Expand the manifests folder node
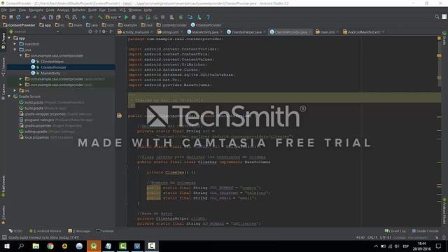This screenshot has height=252, width=448. point(15,43)
